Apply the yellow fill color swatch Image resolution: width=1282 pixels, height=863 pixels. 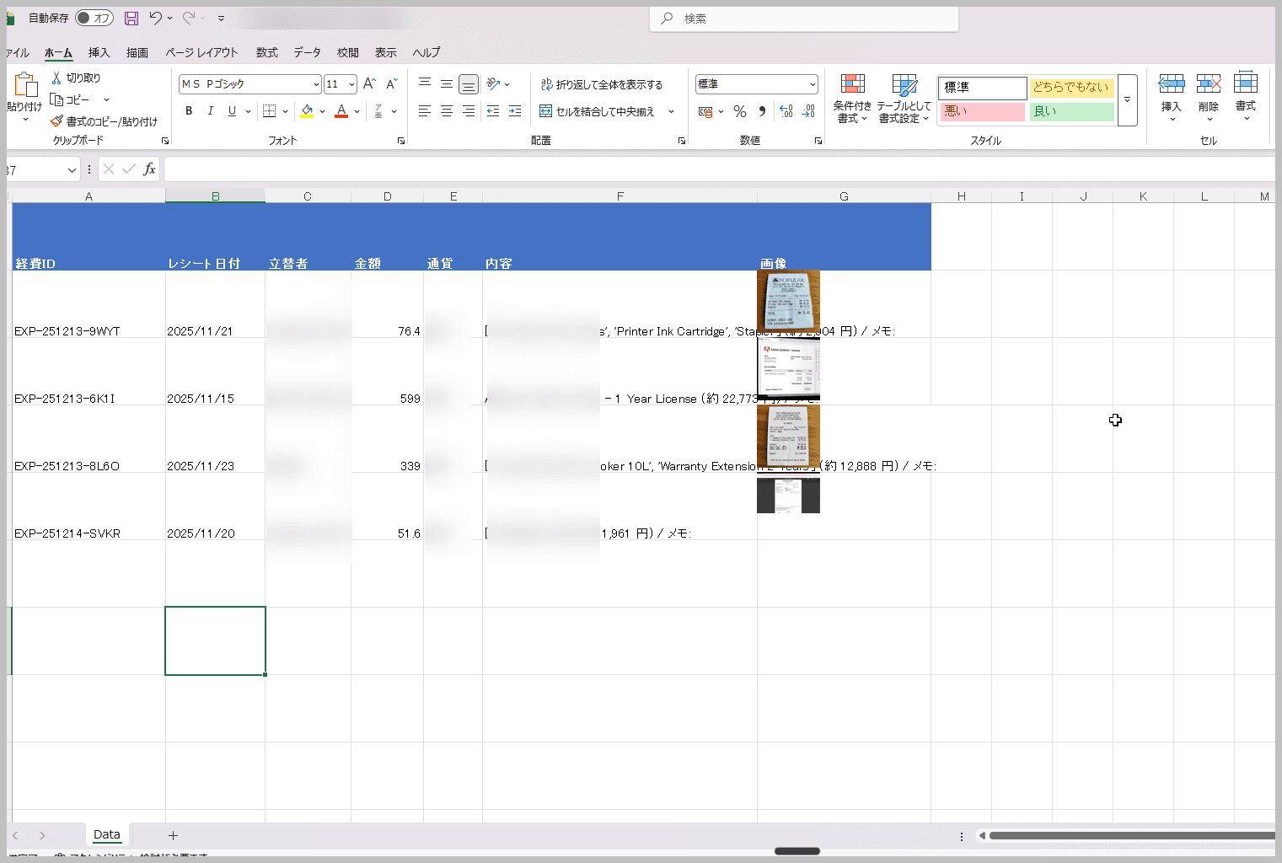pos(307,111)
